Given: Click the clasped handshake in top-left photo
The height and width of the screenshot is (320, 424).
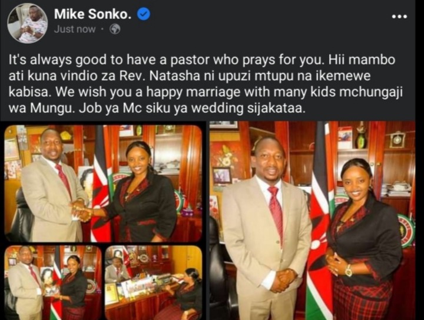Looking at the screenshot, I should 80,211.
